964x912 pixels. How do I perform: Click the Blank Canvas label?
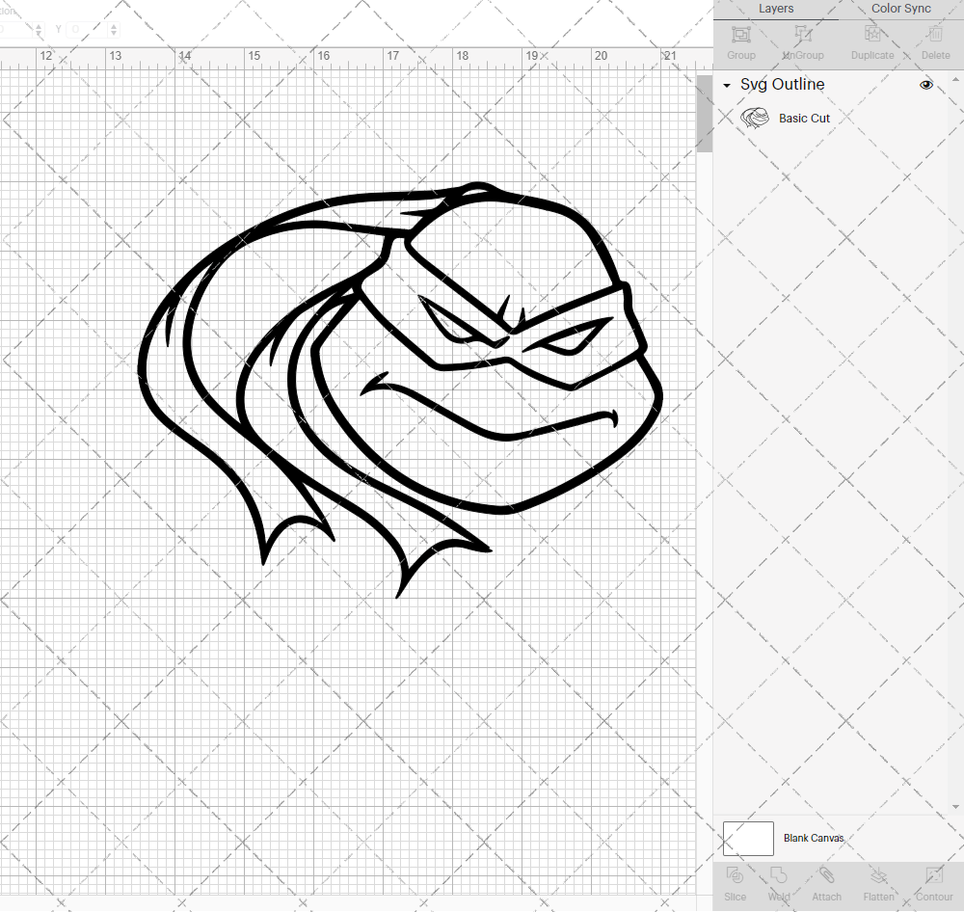point(814,838)
